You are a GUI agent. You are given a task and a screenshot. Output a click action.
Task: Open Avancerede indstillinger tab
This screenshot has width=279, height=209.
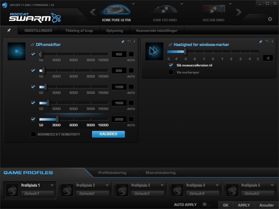[157, 30]
